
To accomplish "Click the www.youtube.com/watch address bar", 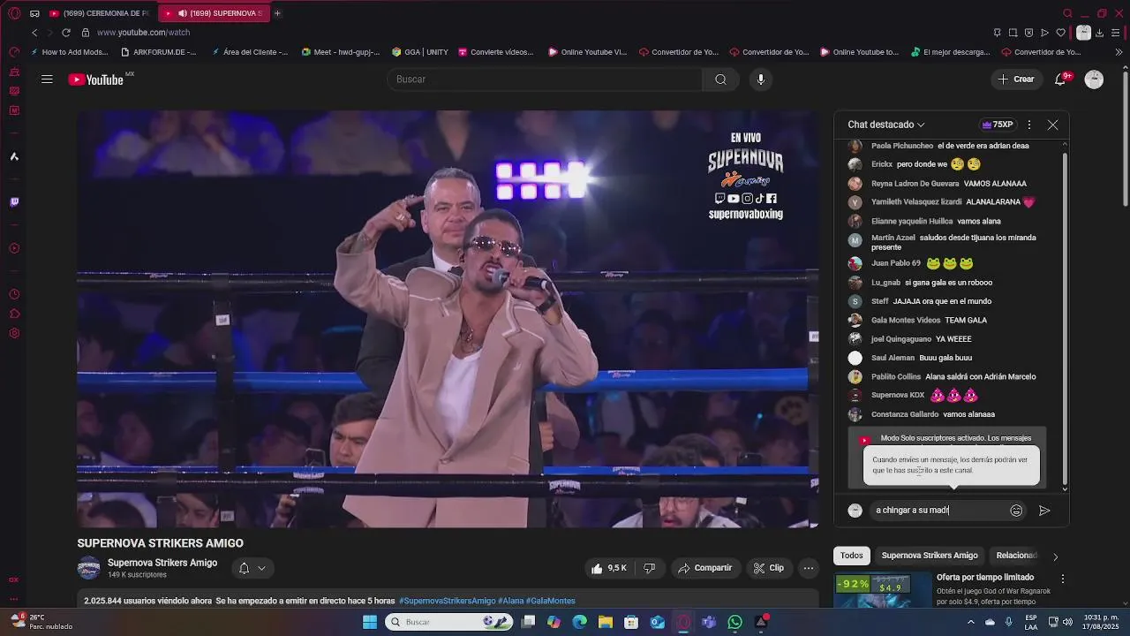I will [144, 33].
